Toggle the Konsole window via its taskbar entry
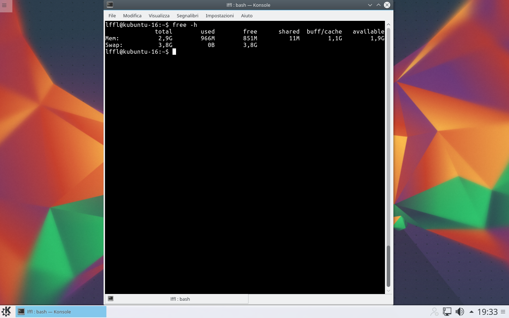This screenshot has height=318, width=509. 60,312
